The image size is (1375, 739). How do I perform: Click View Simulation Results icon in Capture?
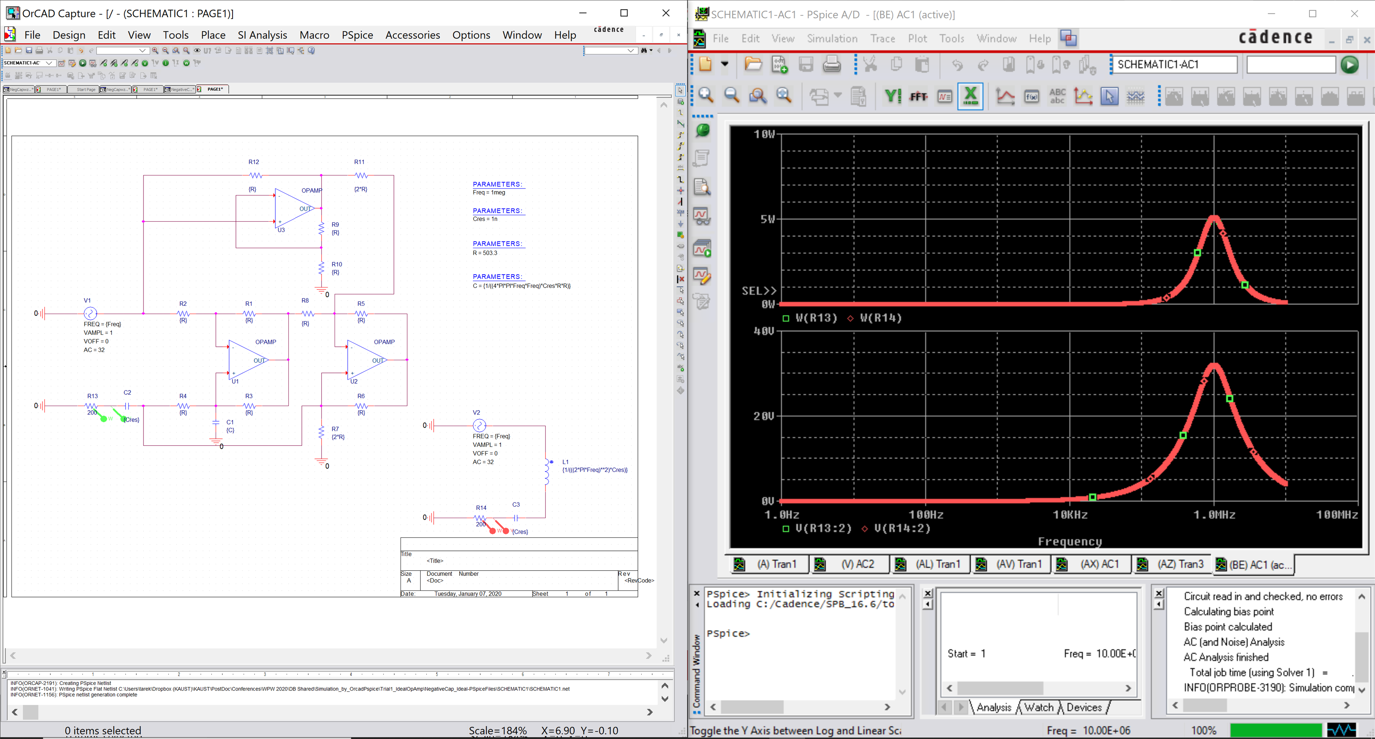coord(93,63)
